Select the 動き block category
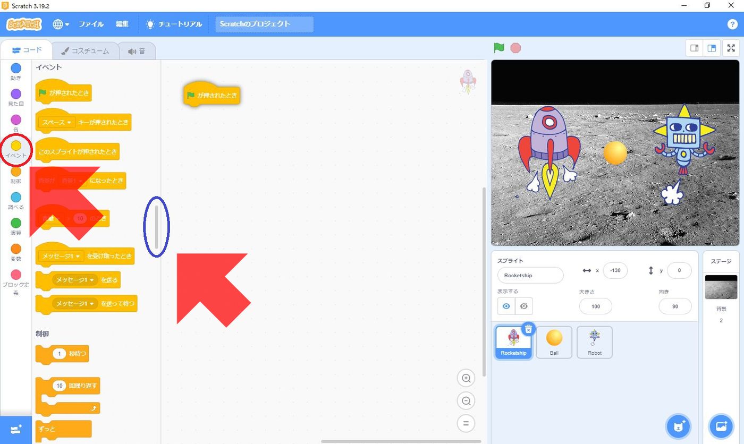This screenshot has width=744, height=444. click(16, 72)
